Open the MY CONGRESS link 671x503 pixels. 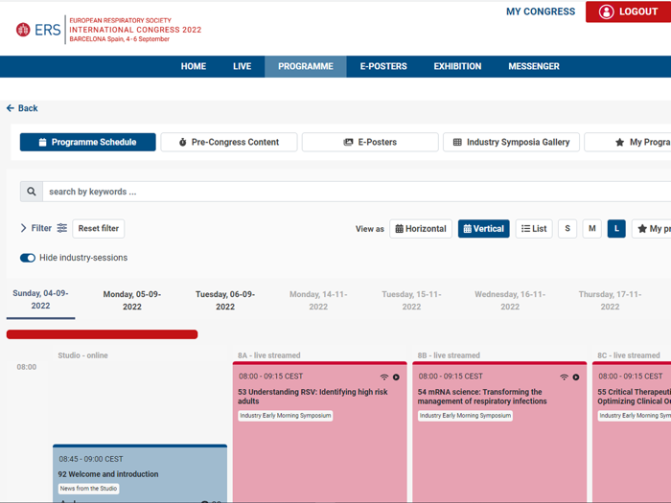tap(541, 11)
